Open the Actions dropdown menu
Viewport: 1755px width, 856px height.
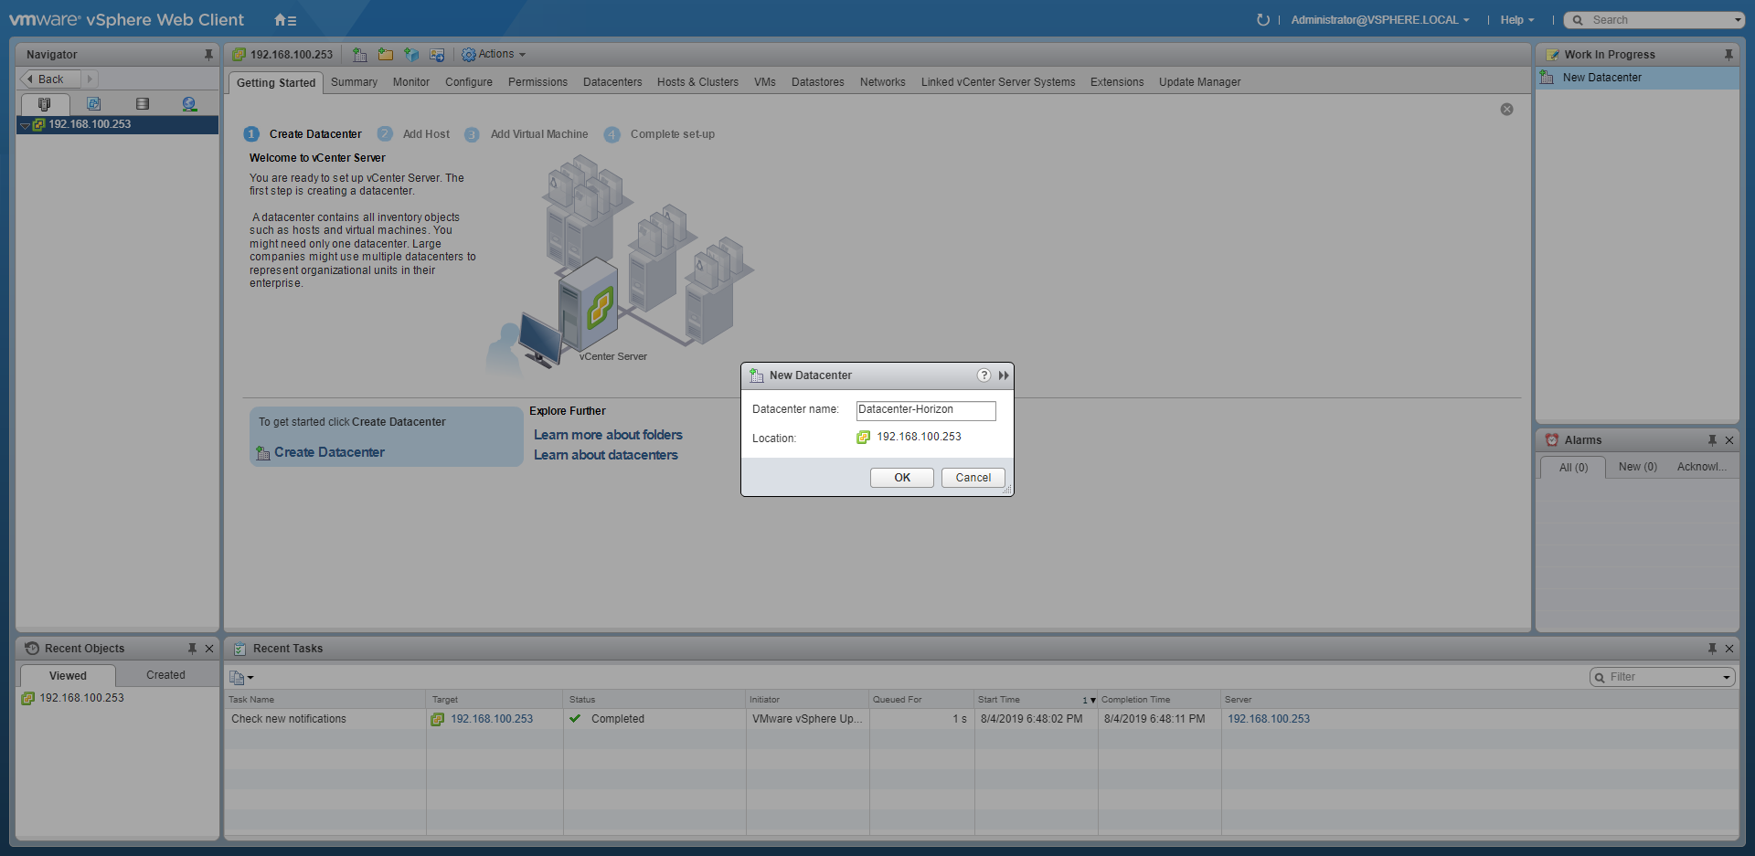495,55
